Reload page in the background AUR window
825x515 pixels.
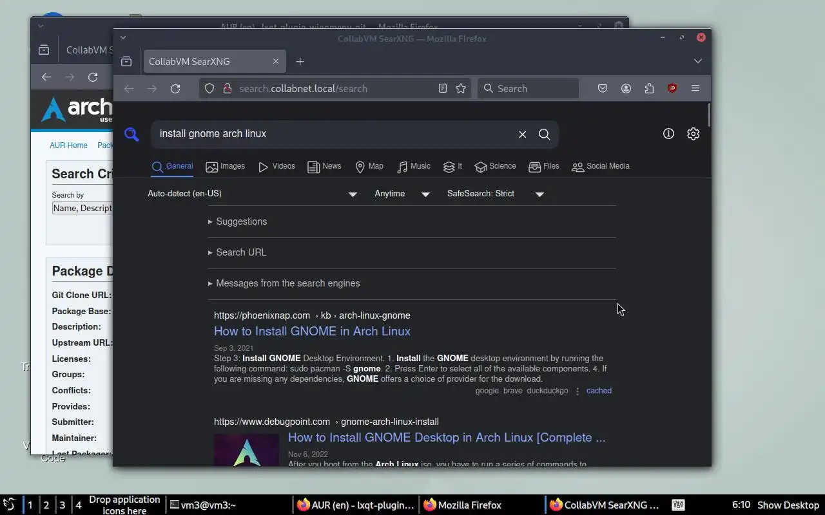(x=93, y=77)
